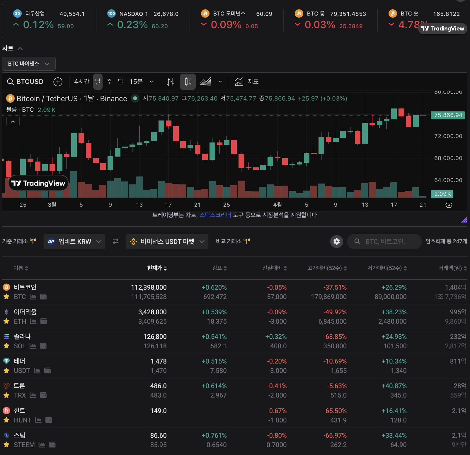The width and height of the screenshot is (470, 455).
Task: Collapse the chart legend with the chevron
Action: [x=13, y=121]
